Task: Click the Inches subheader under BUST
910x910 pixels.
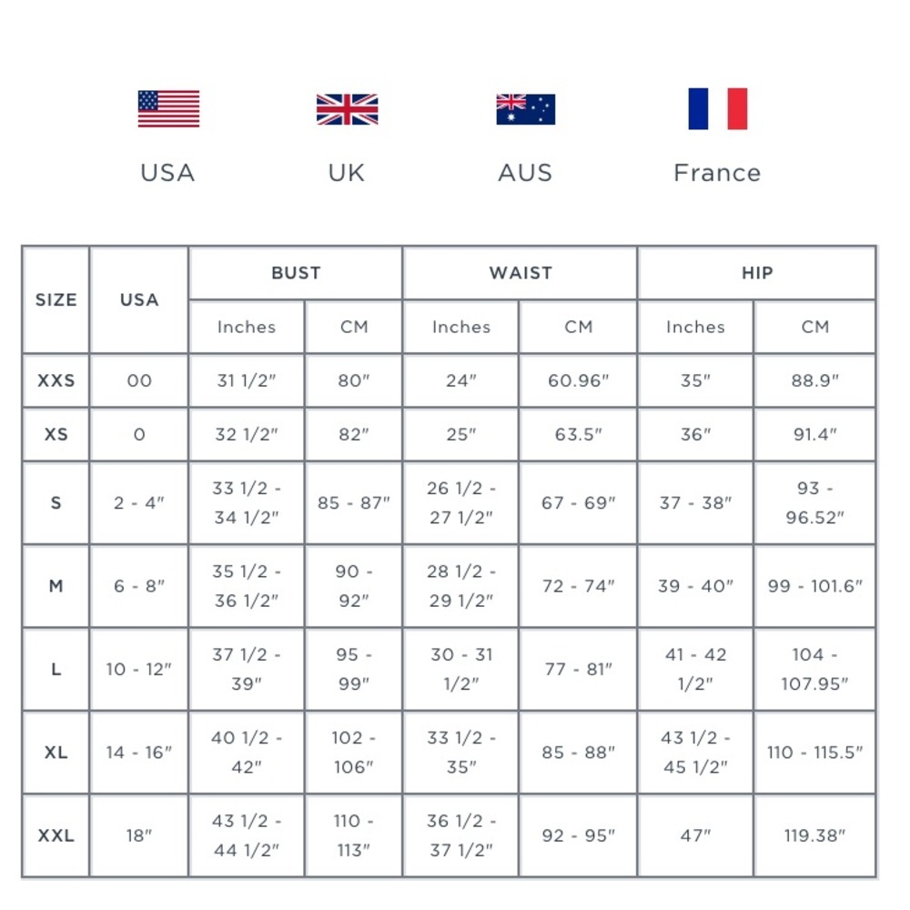Action: click(247, 327)
